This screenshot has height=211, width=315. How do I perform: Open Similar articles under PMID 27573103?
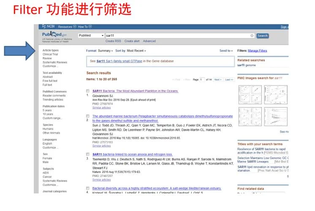[101, 146]
